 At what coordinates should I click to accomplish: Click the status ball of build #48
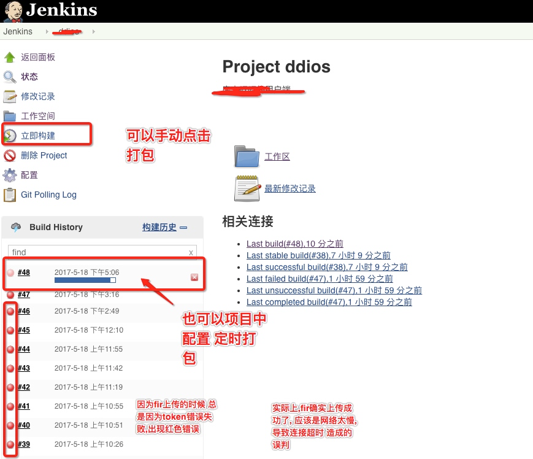(x=10, y=272)
